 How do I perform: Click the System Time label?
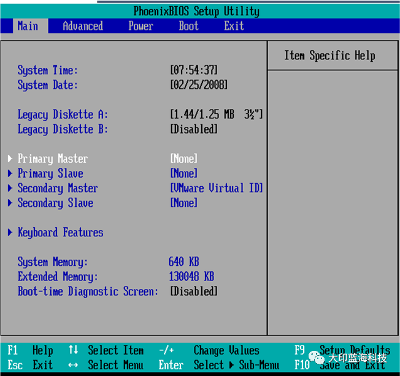(47, 70)
